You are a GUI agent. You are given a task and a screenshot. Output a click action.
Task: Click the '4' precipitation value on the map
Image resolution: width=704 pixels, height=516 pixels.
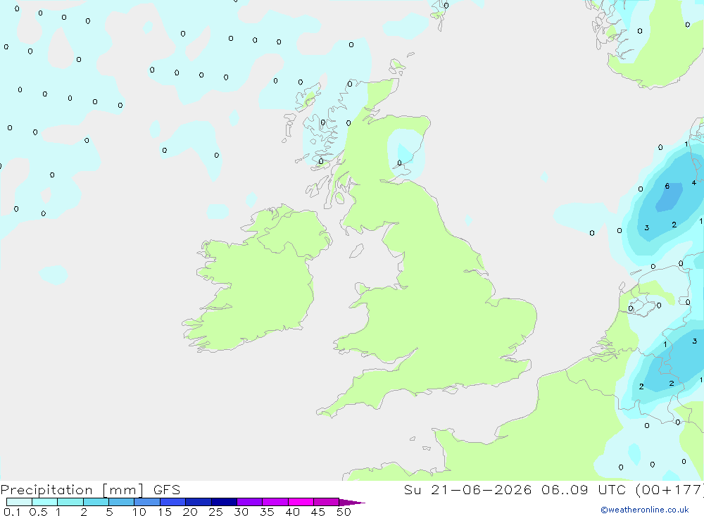[694, 183]
